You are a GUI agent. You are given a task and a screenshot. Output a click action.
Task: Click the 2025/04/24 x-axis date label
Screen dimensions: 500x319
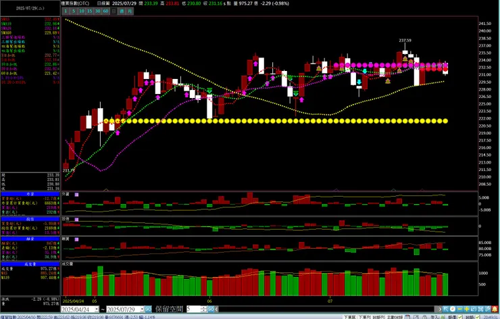pyautogui.click(x=74, y=301)
